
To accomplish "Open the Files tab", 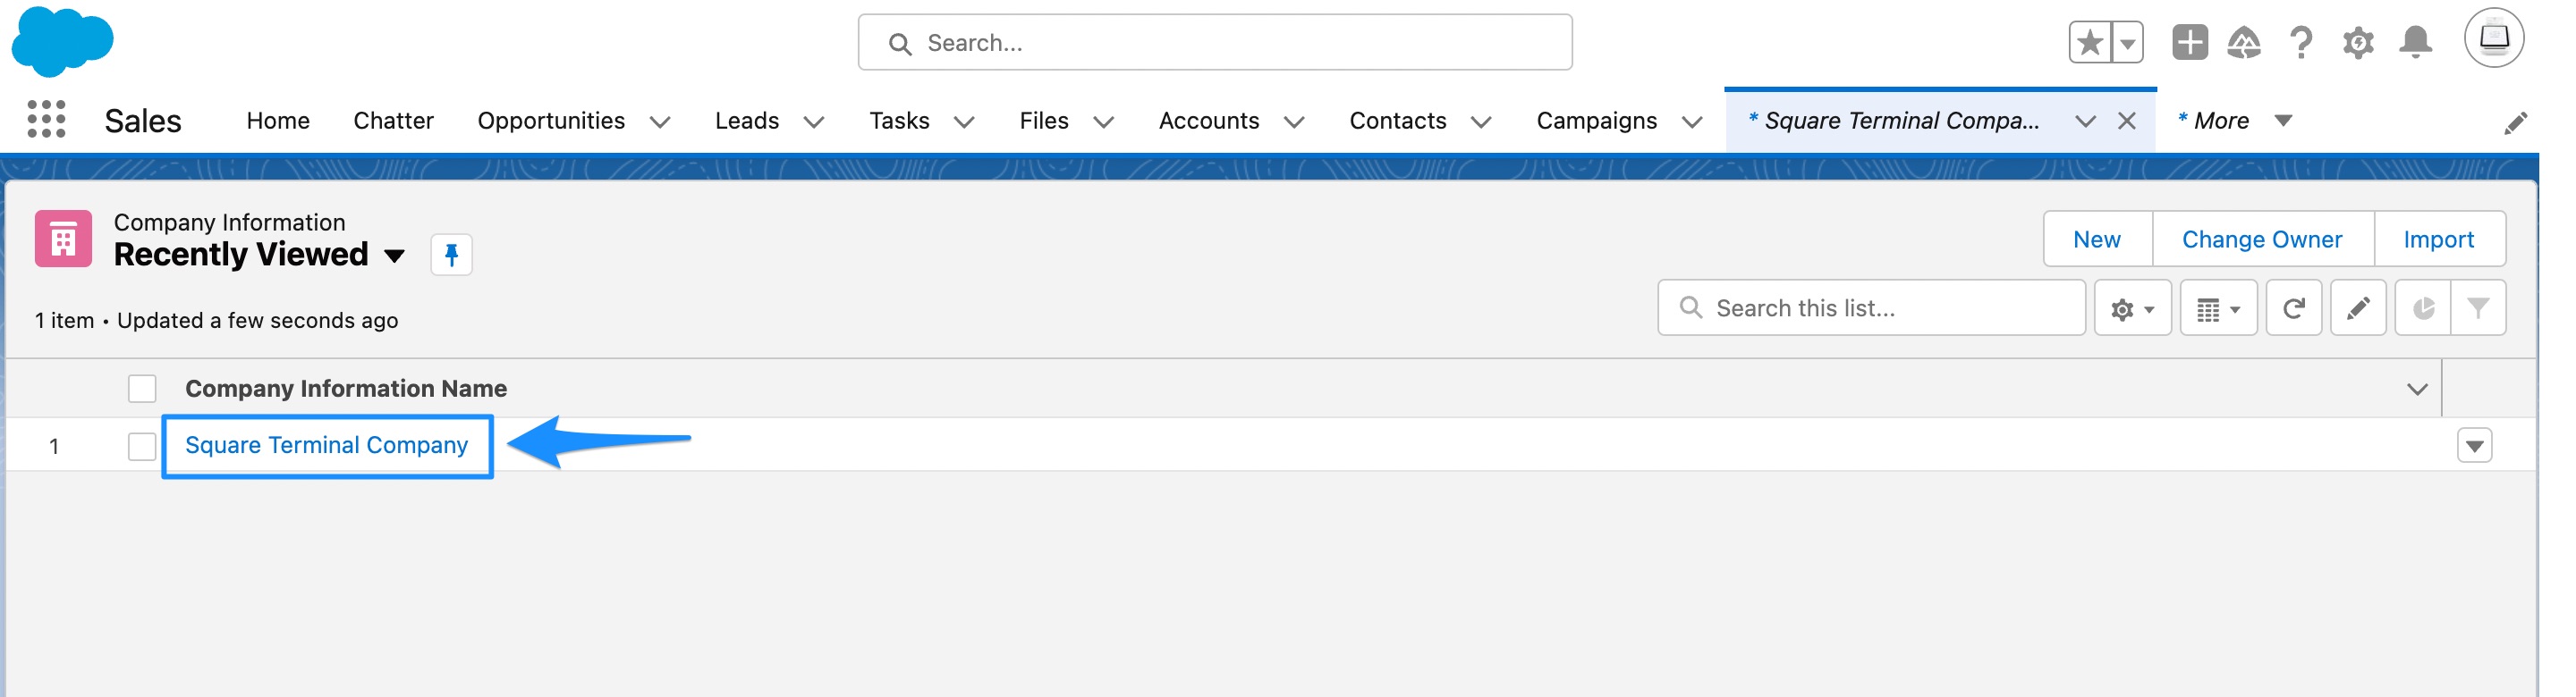I will (1044, 121).
